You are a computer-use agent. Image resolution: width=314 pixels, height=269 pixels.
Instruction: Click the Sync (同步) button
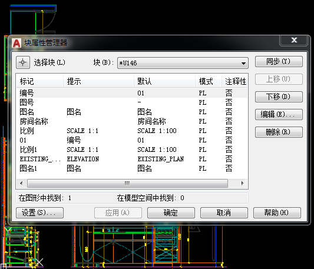(279, 61)
